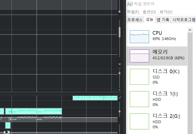Open the 파일(F) menu
The height and width of the screenshot is (134, 196).
(133, 12)
